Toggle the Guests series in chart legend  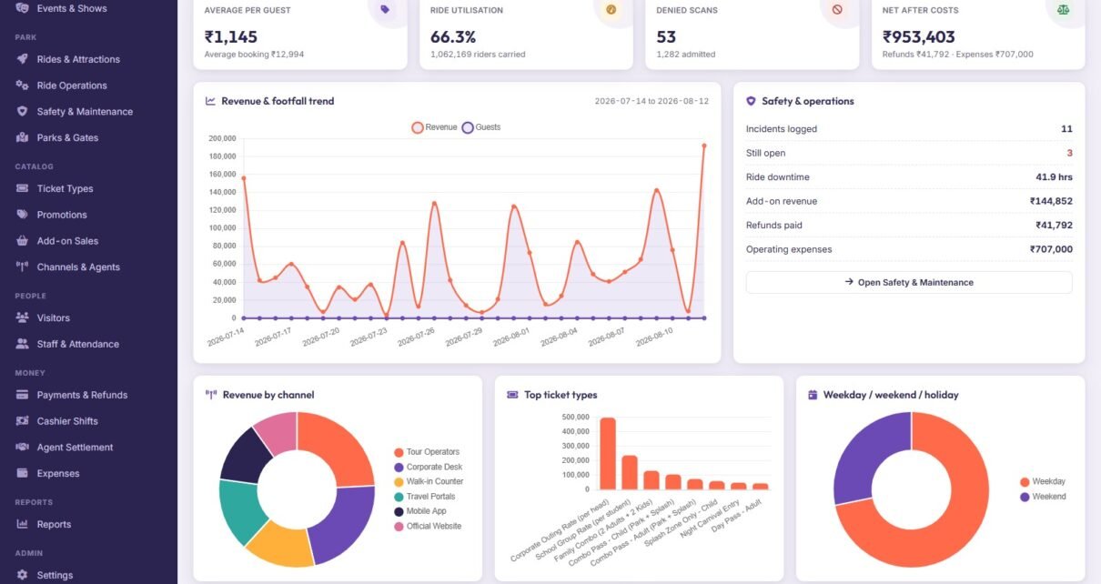coord(481,127)
